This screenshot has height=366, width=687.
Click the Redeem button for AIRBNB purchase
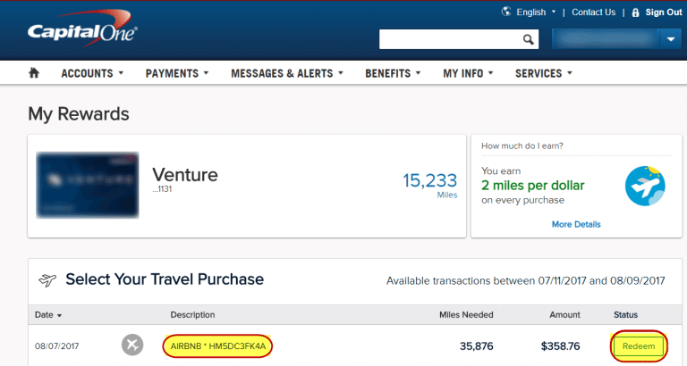click(639, 346)
